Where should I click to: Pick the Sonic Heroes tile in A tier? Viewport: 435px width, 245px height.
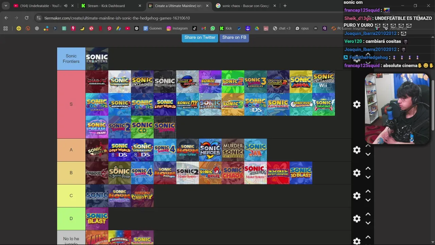[210, 150]
